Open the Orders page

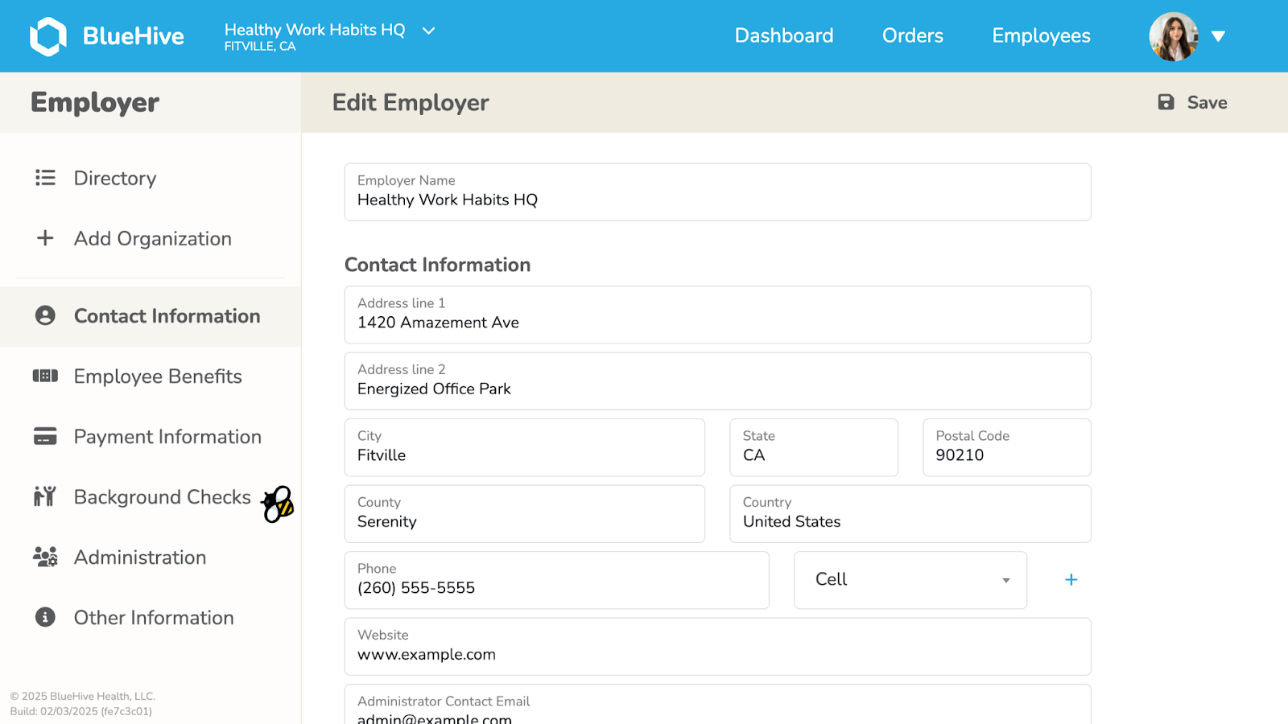pos(913,36)
